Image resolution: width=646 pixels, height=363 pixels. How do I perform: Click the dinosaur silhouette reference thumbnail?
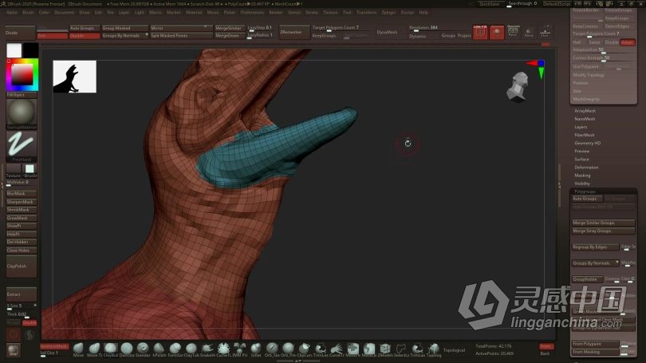pyautogui.click(x=75, y=77)
